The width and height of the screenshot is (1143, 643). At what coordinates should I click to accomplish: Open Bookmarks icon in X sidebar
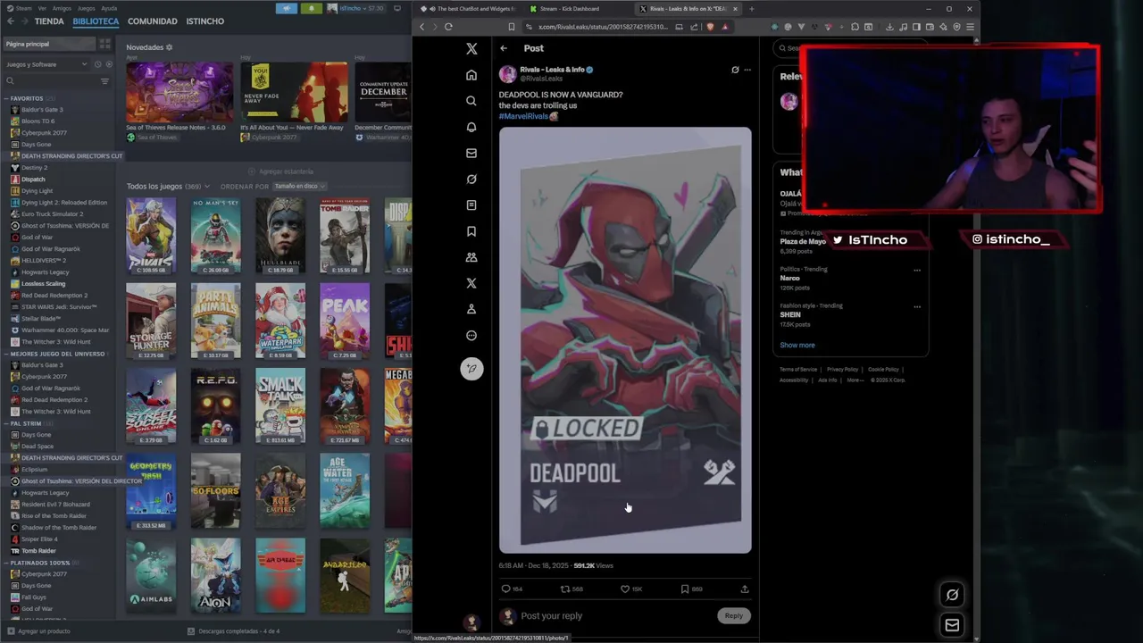(471, 231)
